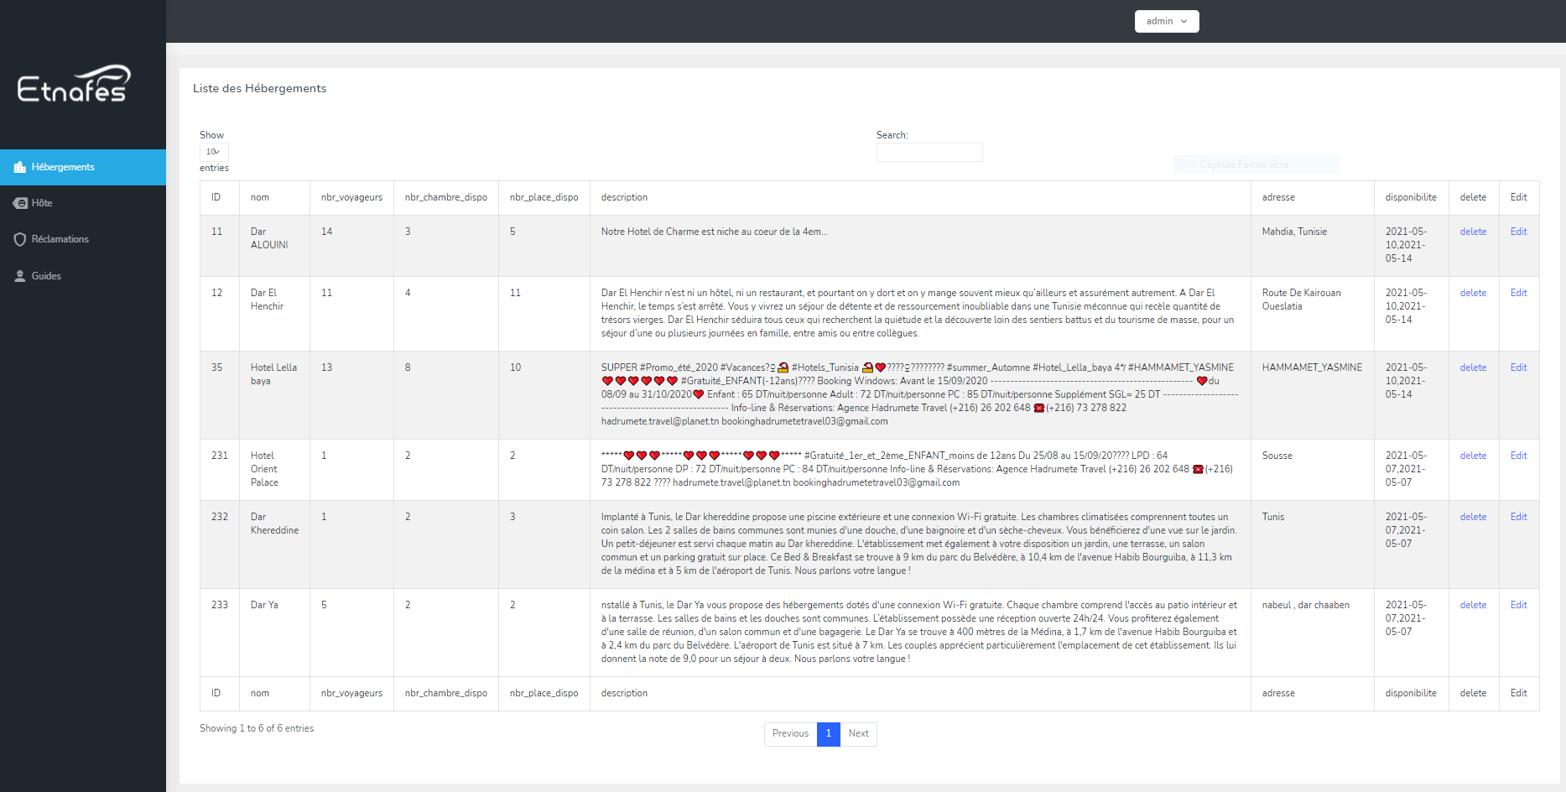
Task: Click the Guides person icon
Action: point(20,276)
